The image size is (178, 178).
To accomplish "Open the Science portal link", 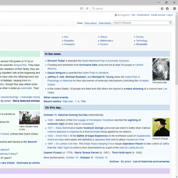I will tap(104, 44).
